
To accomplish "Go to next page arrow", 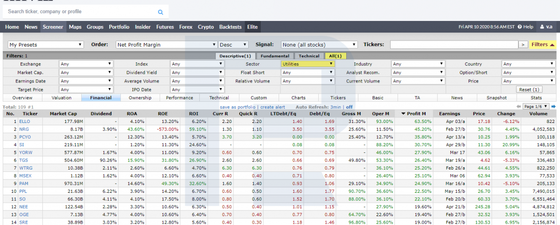I will (553, 107).
